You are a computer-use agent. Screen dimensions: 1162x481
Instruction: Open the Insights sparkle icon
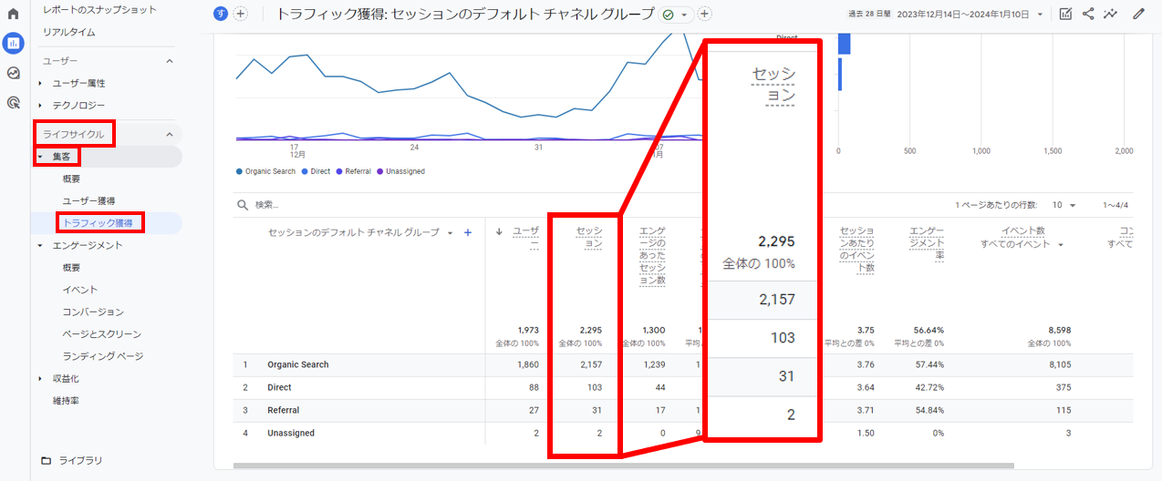[1110, 14]
